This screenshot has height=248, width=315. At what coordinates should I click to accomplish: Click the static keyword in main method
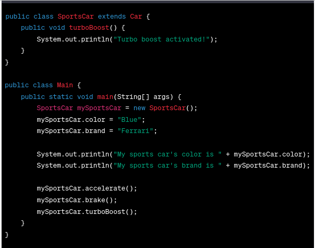point(61,97)
